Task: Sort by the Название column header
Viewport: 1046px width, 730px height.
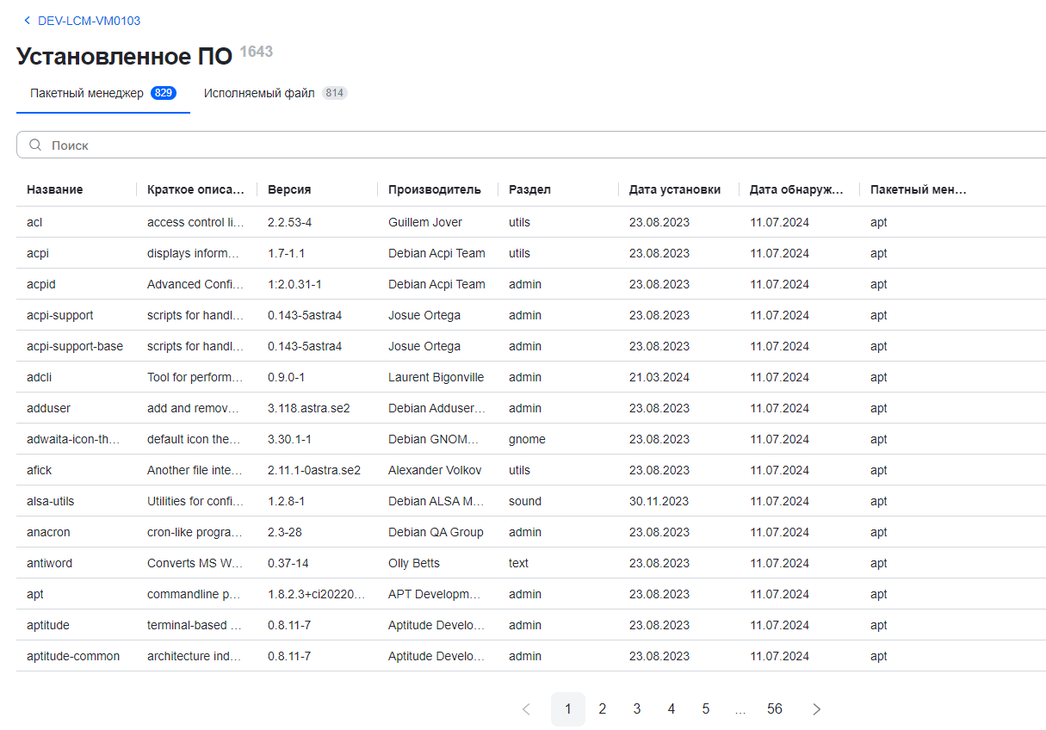Action: (x=55, y=189)
